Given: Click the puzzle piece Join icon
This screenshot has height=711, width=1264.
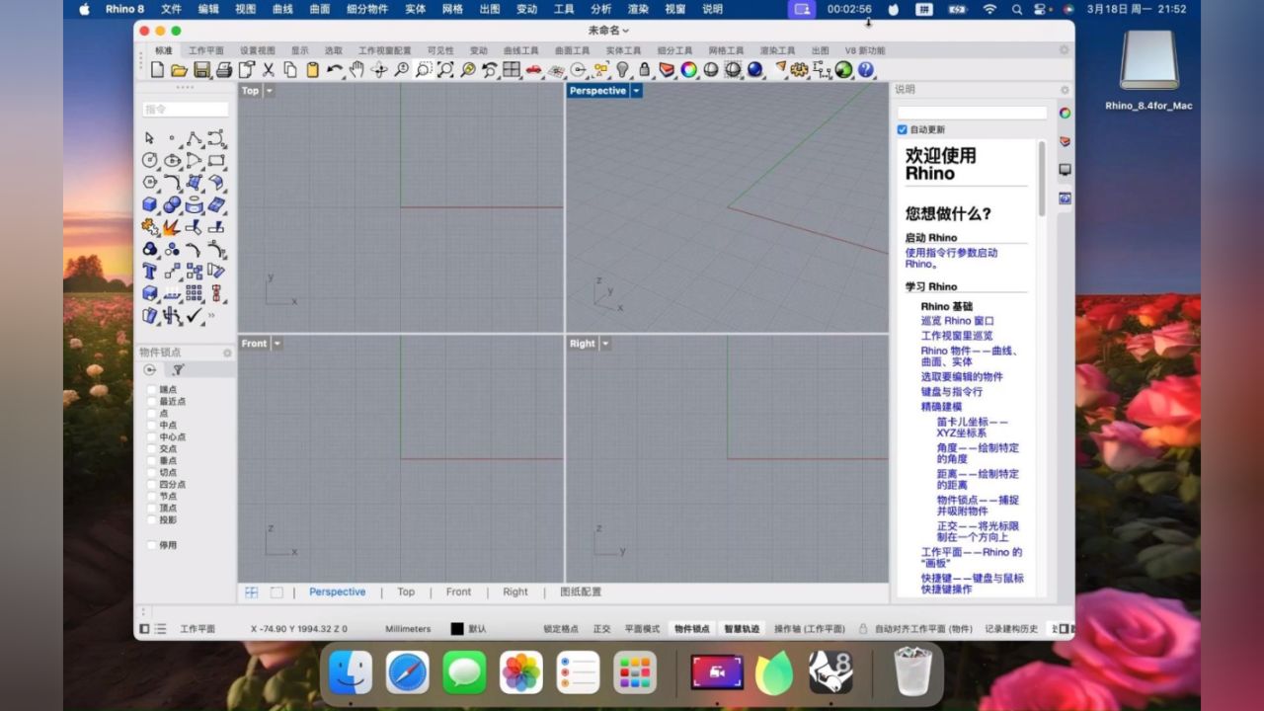Looking at the screenshot, I should pyautogui.click(x=149, y=227).
